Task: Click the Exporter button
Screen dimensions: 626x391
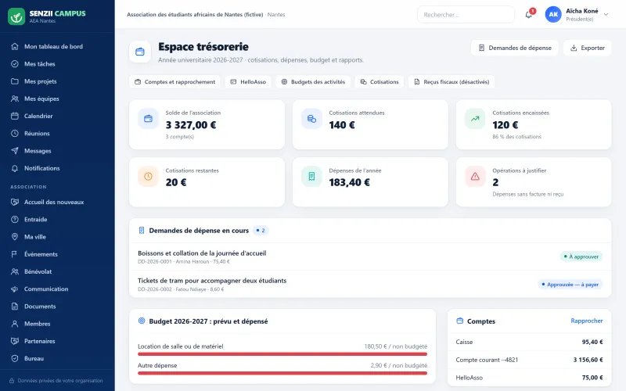Action: point(588,48)
